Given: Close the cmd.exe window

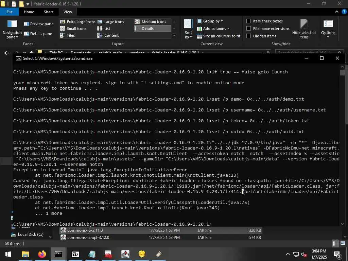Looking at the screenshot, I should pyautogui.click(x=337, y=58).
